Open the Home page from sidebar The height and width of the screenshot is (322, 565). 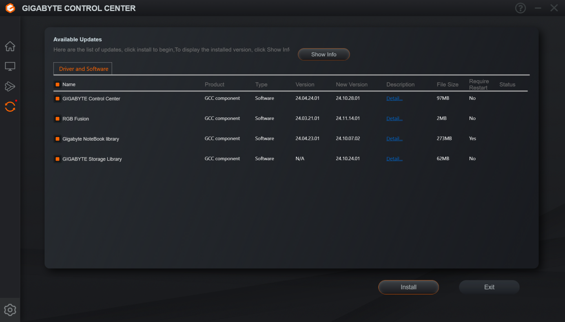tap(10, 46)
